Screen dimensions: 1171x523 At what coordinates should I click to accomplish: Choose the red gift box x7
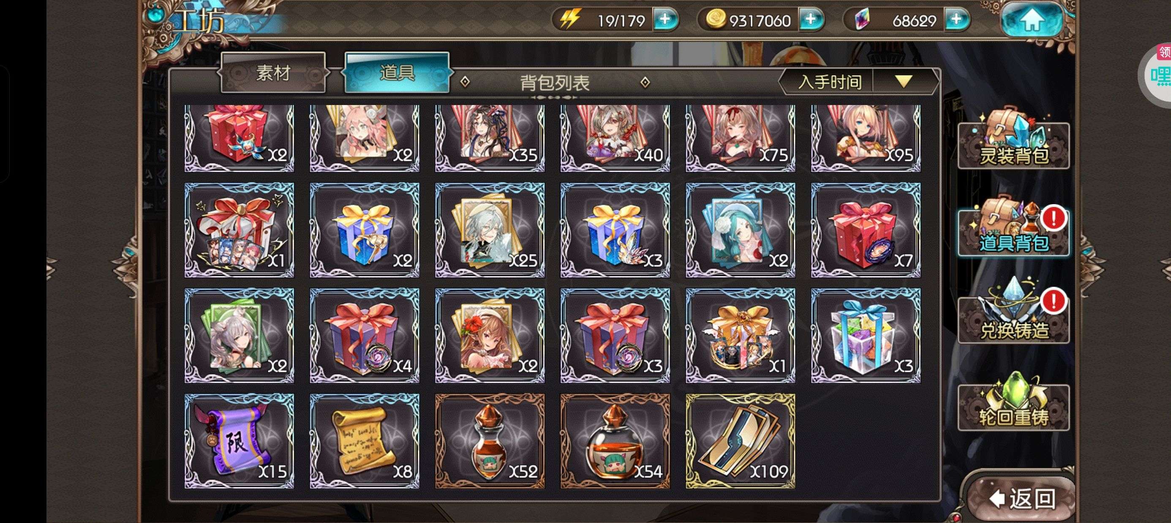click(x=866, y=230)
